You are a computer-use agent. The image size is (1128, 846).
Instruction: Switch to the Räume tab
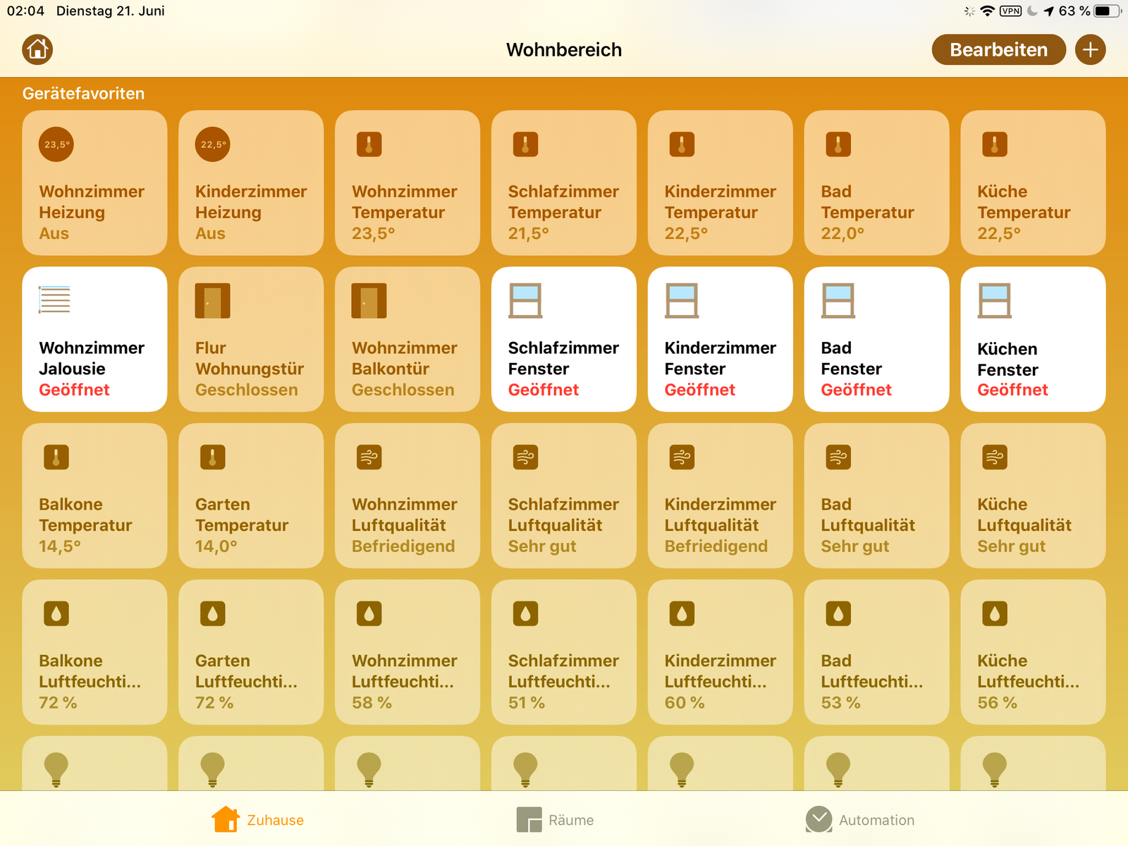(x=556, y=820)
